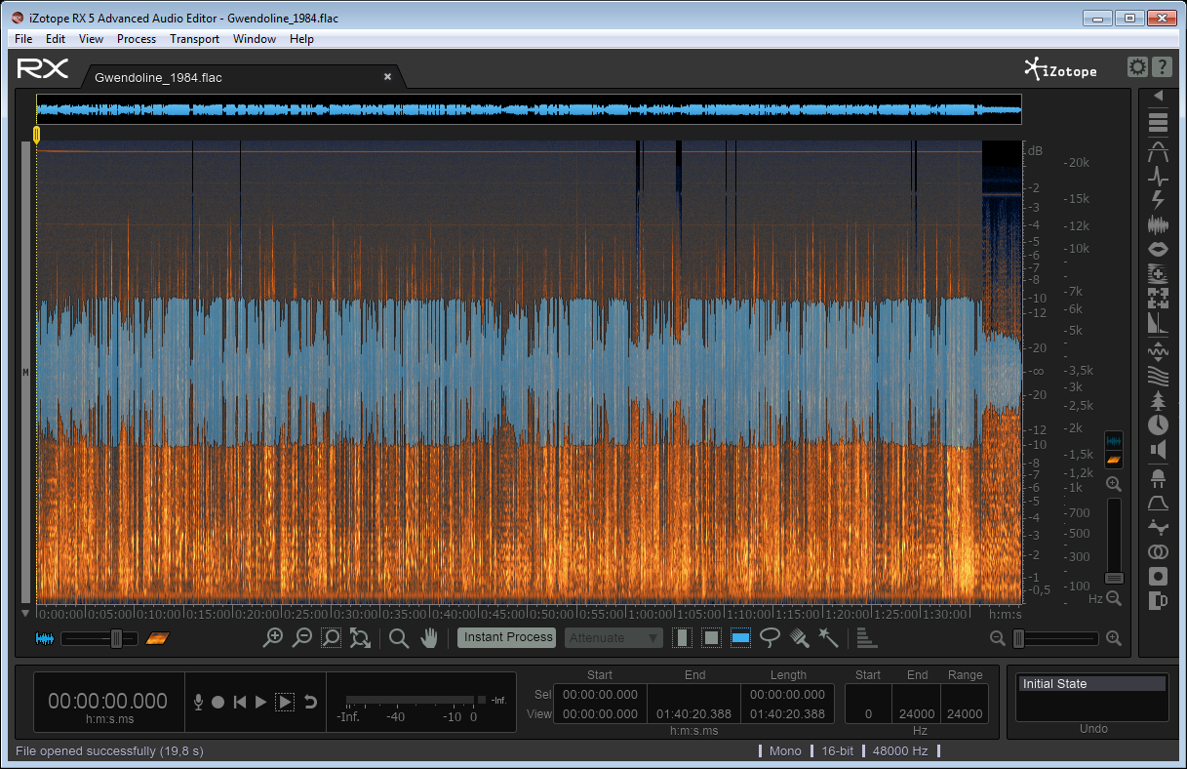
Task: Zoom out frequency scale near Hz
Action: [x=1114, y=598]
